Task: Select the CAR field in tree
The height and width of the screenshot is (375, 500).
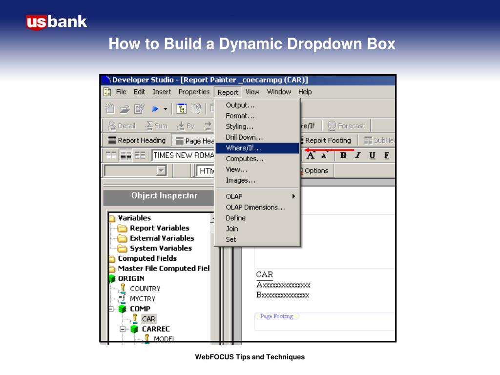Action: click(148, 319)
